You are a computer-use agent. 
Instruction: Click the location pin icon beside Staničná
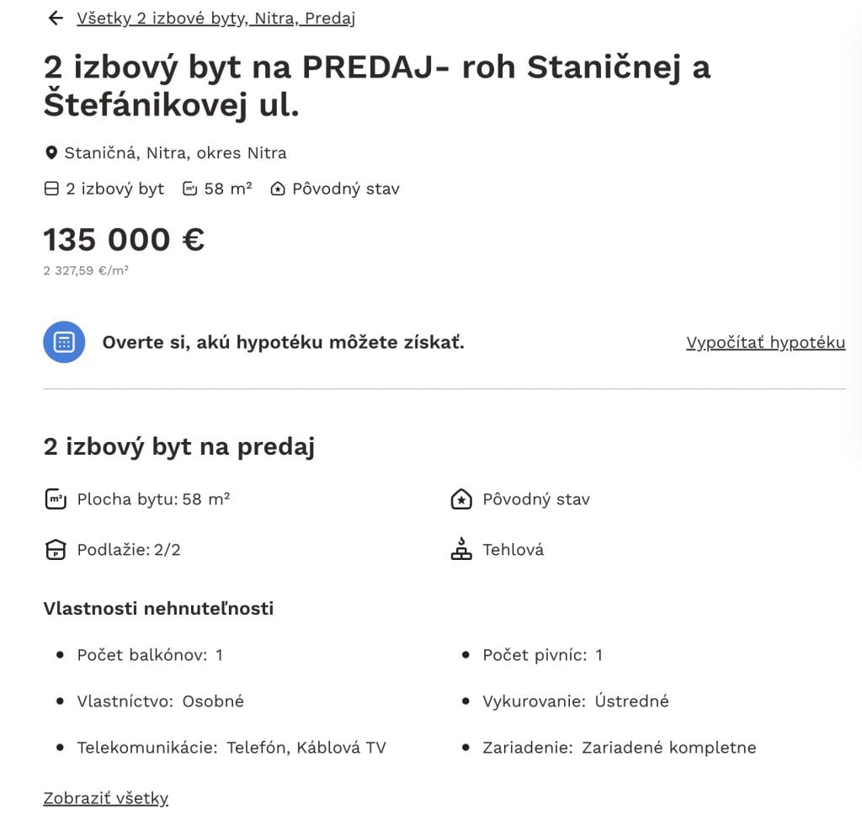click(51, 152)
